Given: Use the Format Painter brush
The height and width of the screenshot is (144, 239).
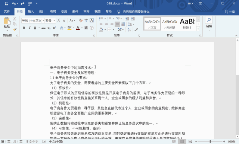Looking at the screenshot, I should coord(15,29).
